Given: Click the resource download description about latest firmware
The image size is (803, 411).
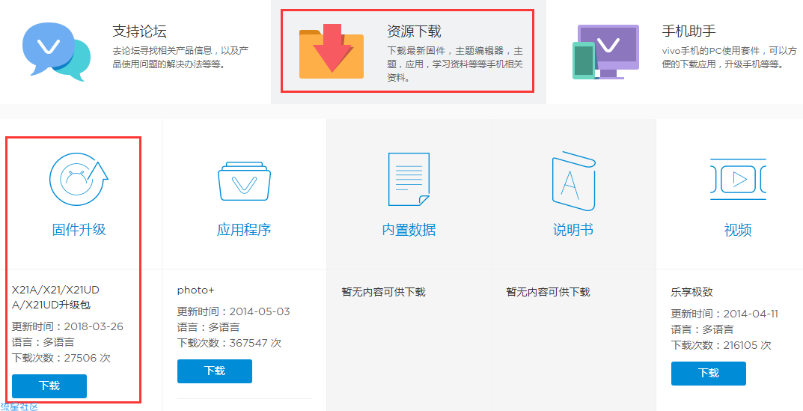Looking at the screenshot, I should pyautogui.click(x=455, y=64).
